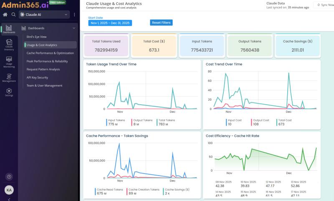Open the KA user avatar
334x201 pixels.
pos(9,190)
